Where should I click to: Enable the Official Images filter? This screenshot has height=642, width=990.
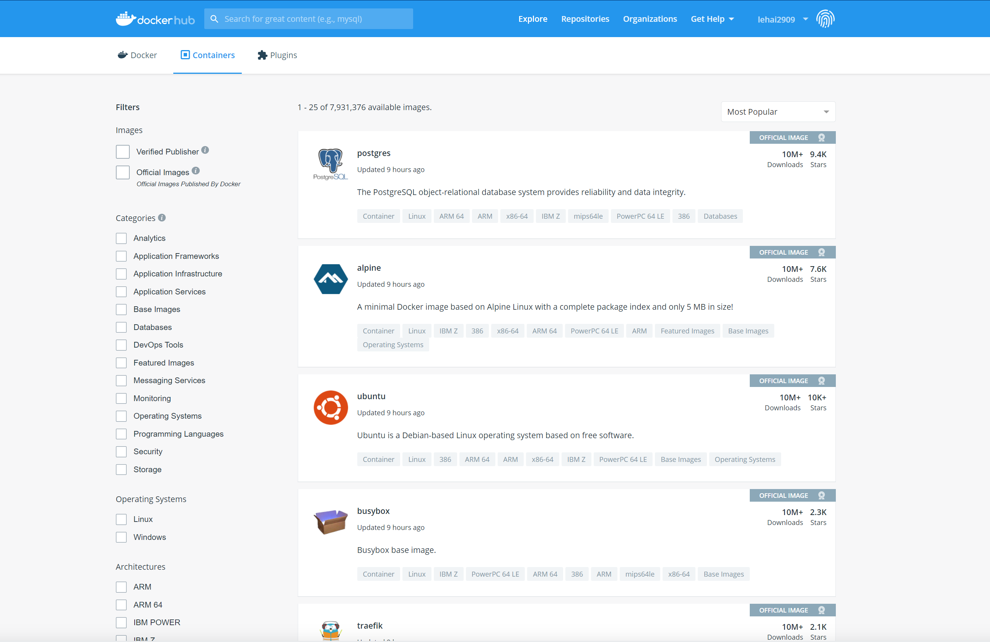[x=123, y=172]
